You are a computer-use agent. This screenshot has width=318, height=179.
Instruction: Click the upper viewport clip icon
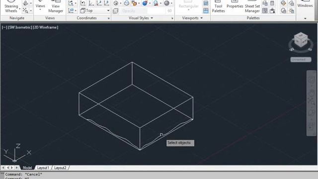[x=206, y=3]
